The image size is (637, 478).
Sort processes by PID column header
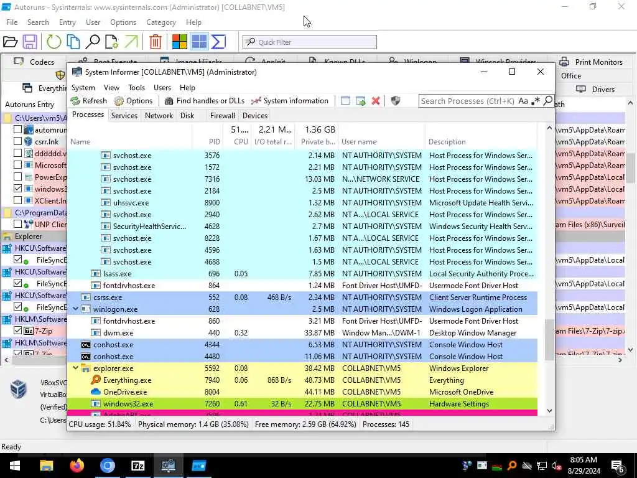pyautogui.click(x=208, y=141)
